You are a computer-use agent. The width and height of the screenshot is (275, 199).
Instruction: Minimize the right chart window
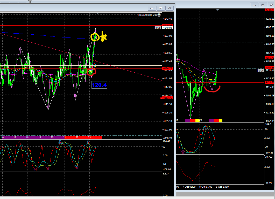point(254,5)
